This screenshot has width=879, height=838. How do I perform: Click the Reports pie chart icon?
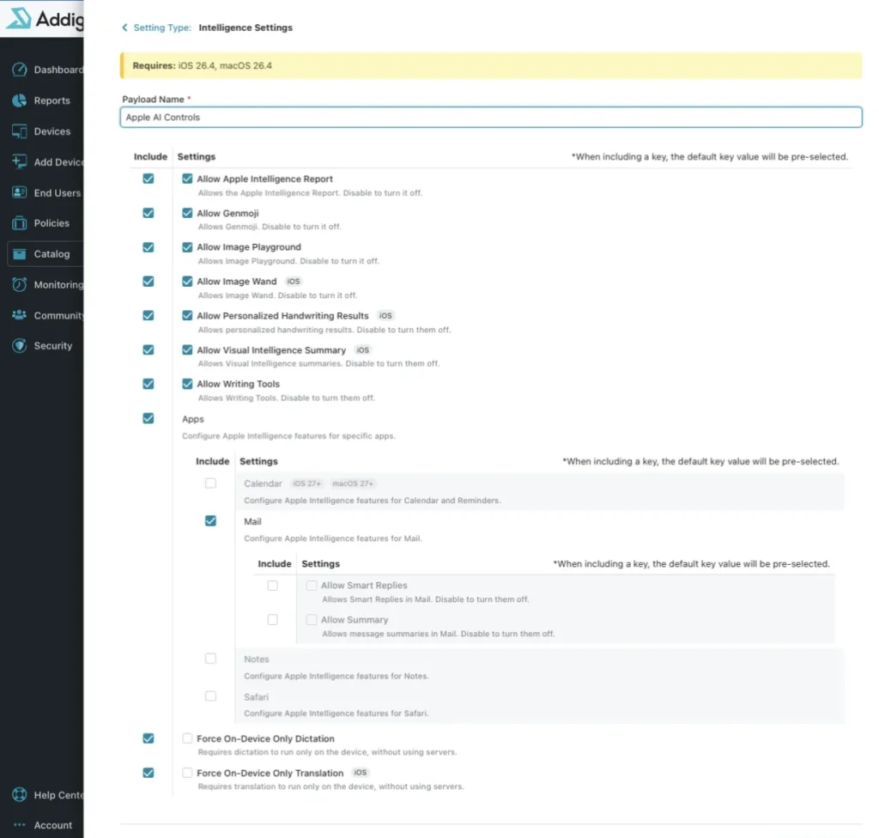click(x=20, y=100)
